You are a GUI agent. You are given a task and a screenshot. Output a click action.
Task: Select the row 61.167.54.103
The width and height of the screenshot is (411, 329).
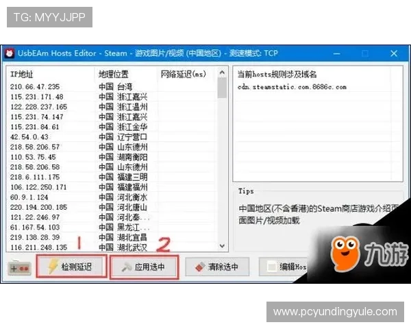click(112, 228)
